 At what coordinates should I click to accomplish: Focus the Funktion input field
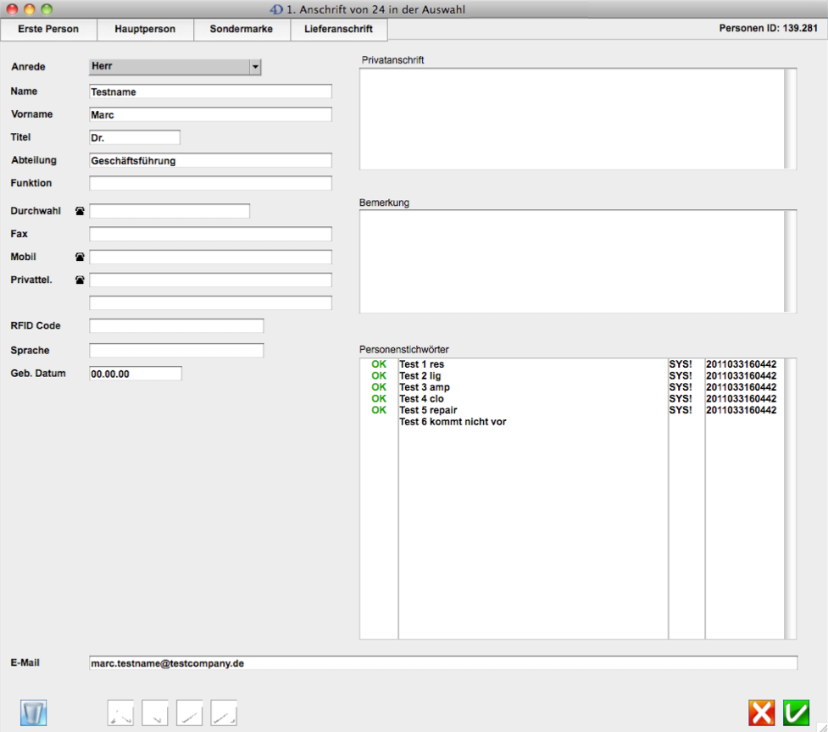tap(210, 183)
